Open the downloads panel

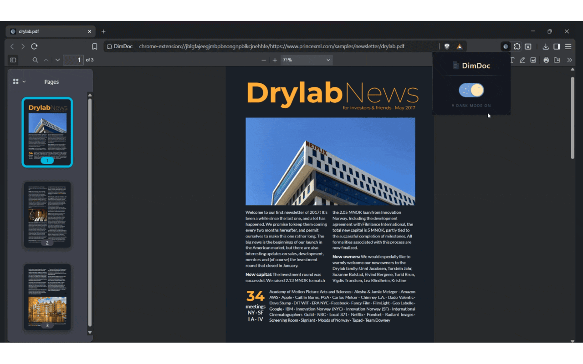click(546, 46)
